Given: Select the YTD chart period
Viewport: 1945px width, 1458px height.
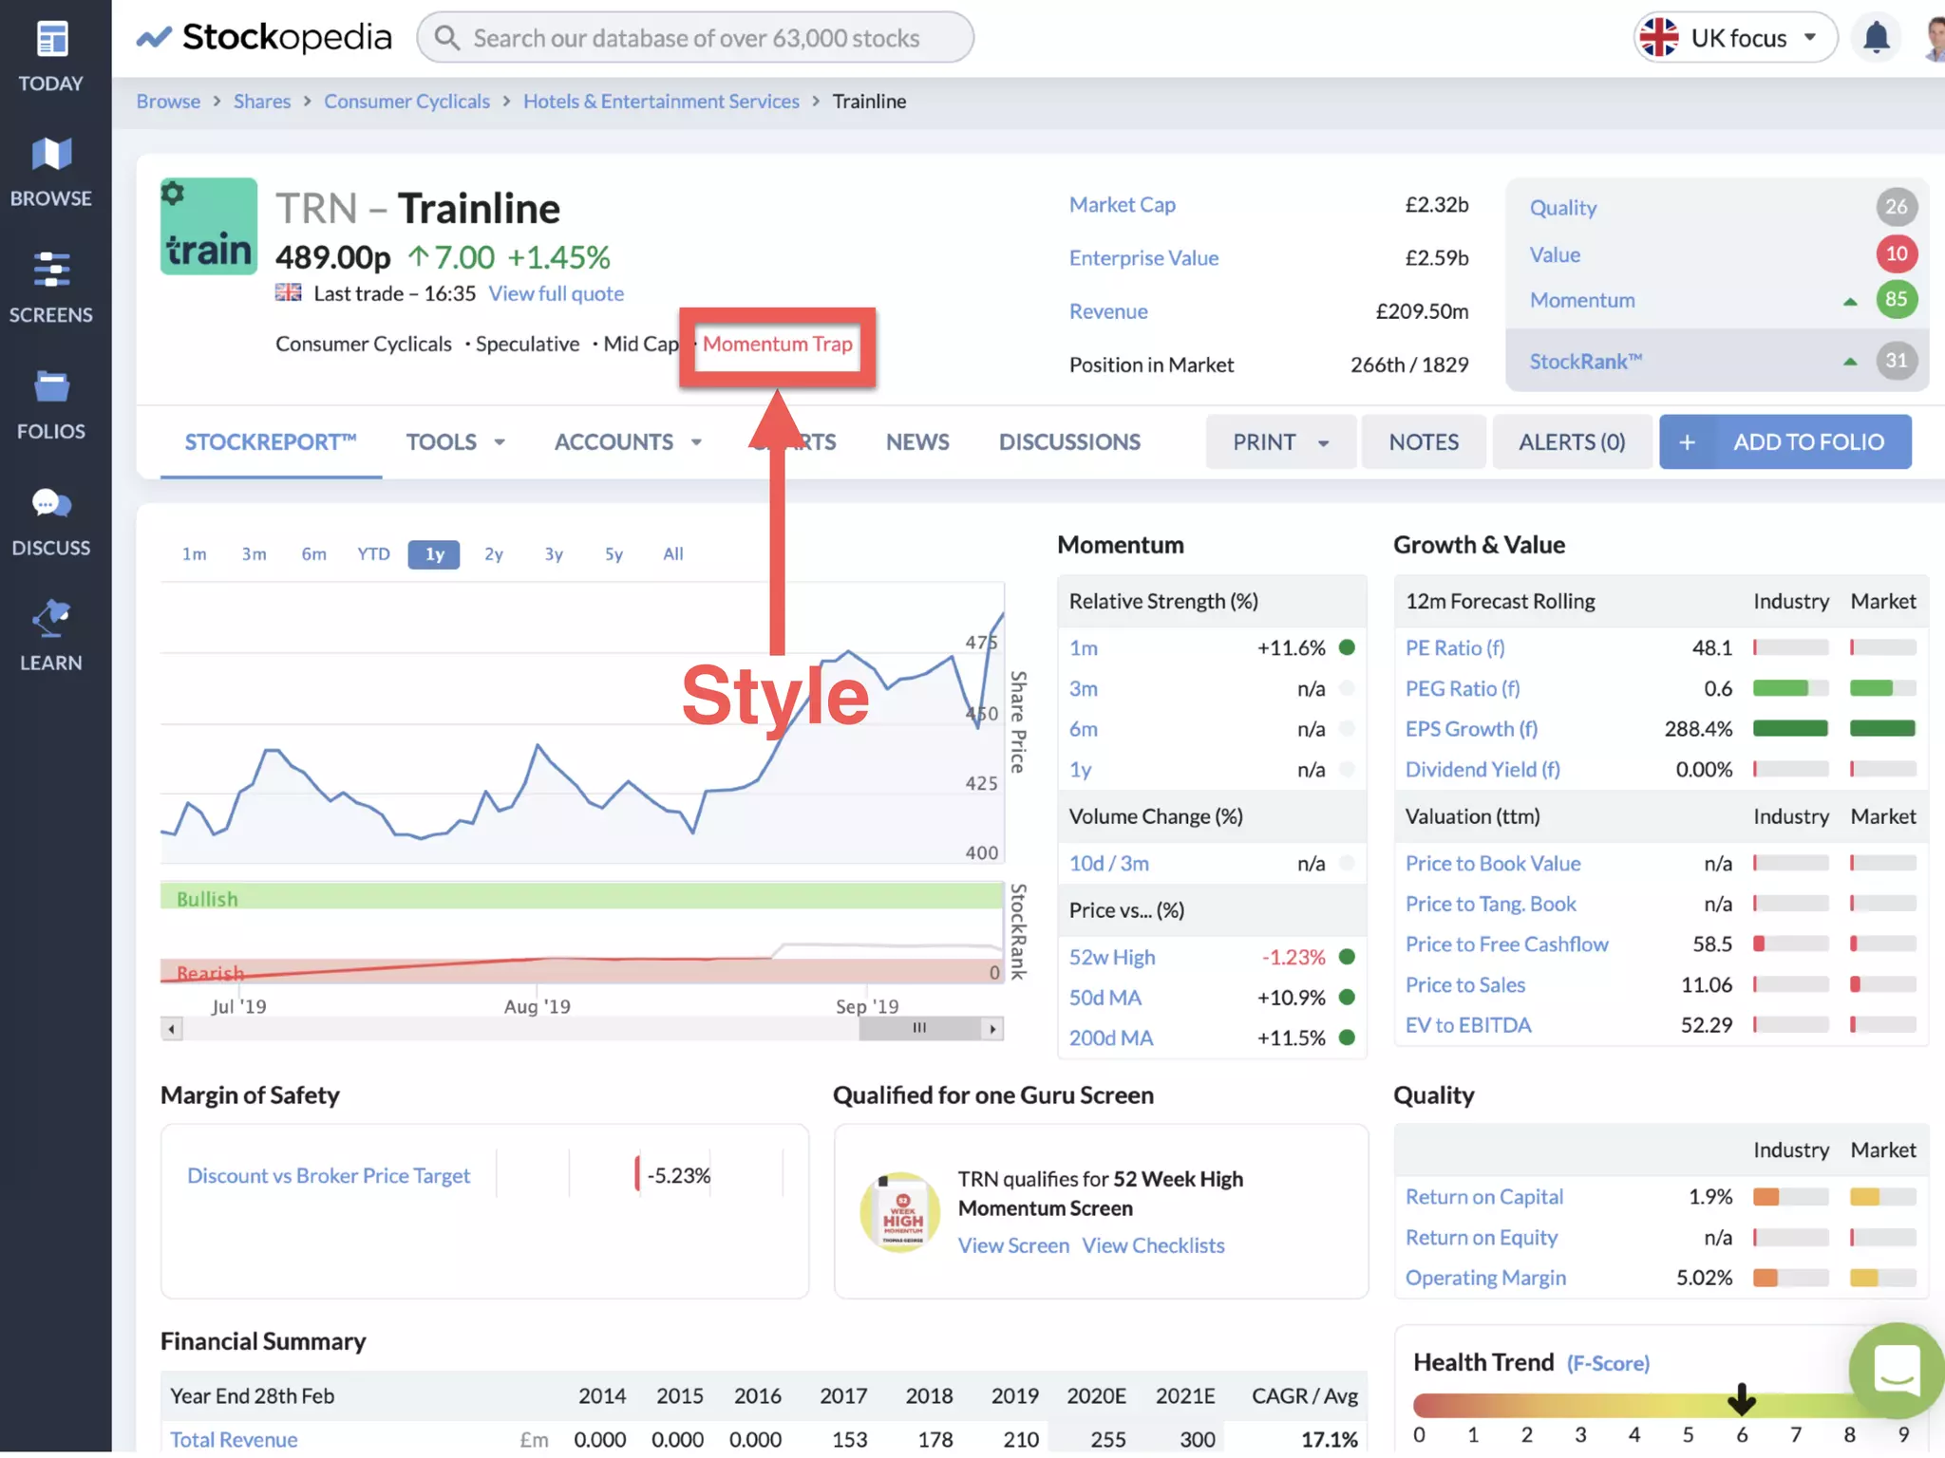Looking at the screenshot, I should click(x=373, y=554).
